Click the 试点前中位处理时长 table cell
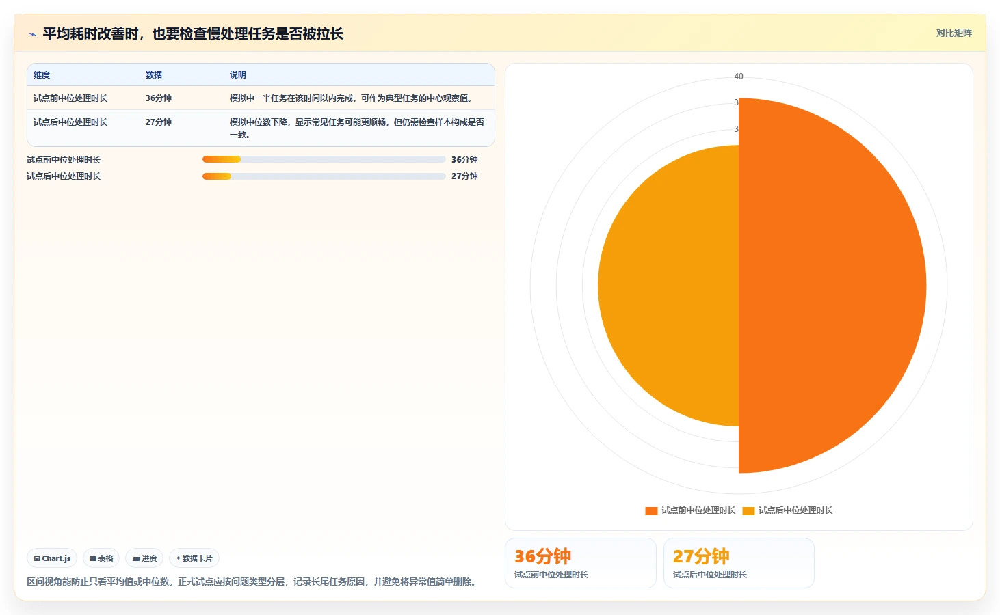1000x615 pixels. [70, 98]
